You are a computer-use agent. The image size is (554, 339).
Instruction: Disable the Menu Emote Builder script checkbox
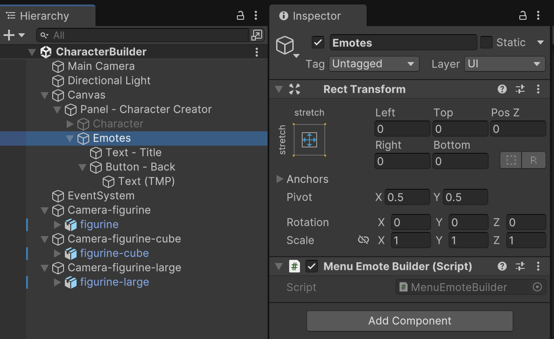[312, 266]
